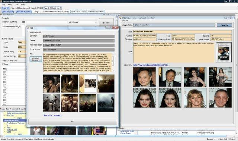This screenshot has height=141, width=238.
Task: Click OK in the 300 movie details dialog
Action: click(73, 122)
